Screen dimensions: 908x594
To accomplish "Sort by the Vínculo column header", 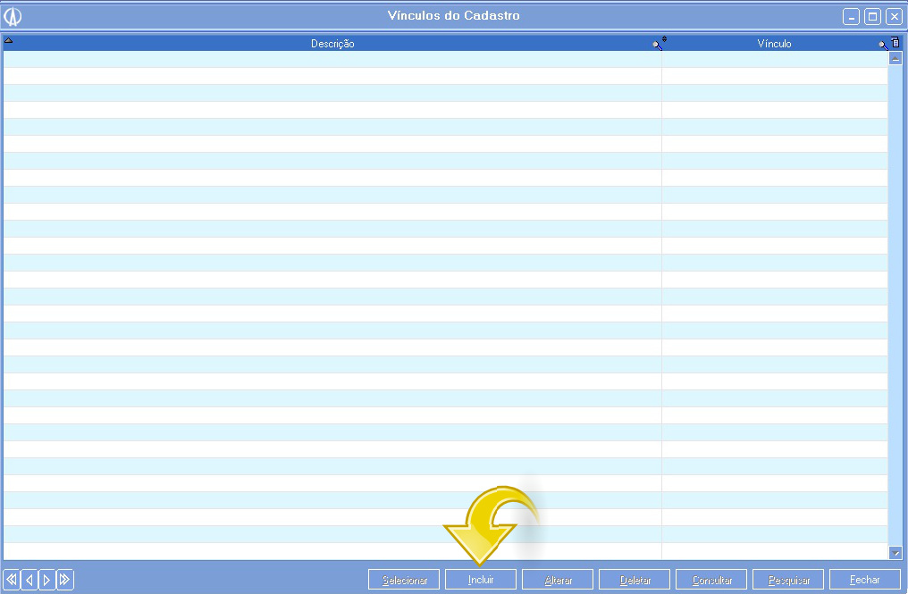I will (x=774, y=44).
